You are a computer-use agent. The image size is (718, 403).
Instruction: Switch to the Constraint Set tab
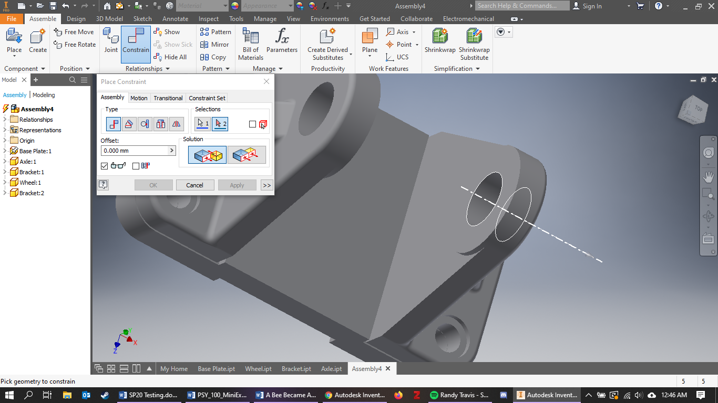click(x=207, y=98)
